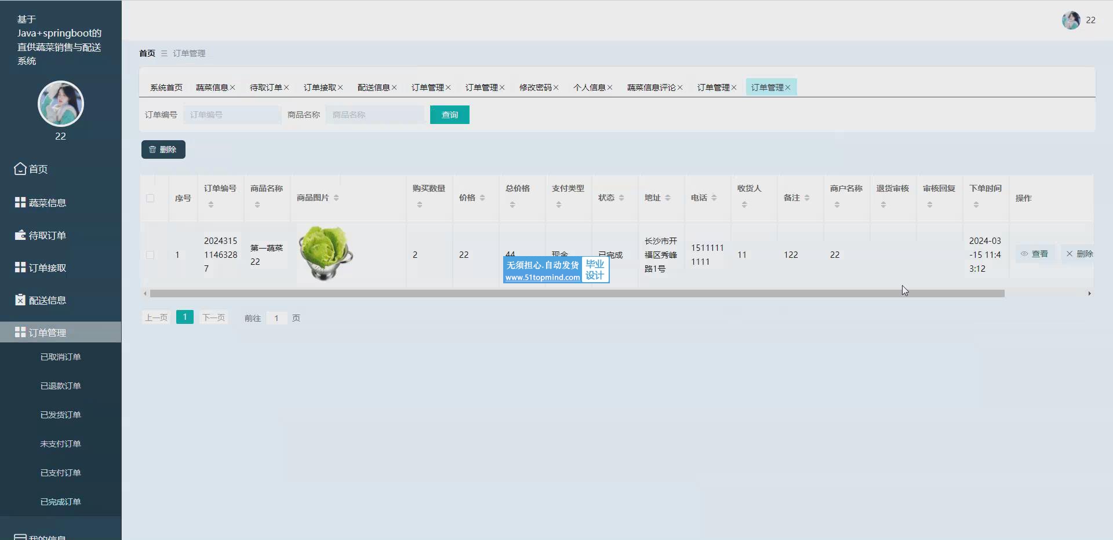
Task: Close the 蔬菜信息 tab
Action: (232, 87)
